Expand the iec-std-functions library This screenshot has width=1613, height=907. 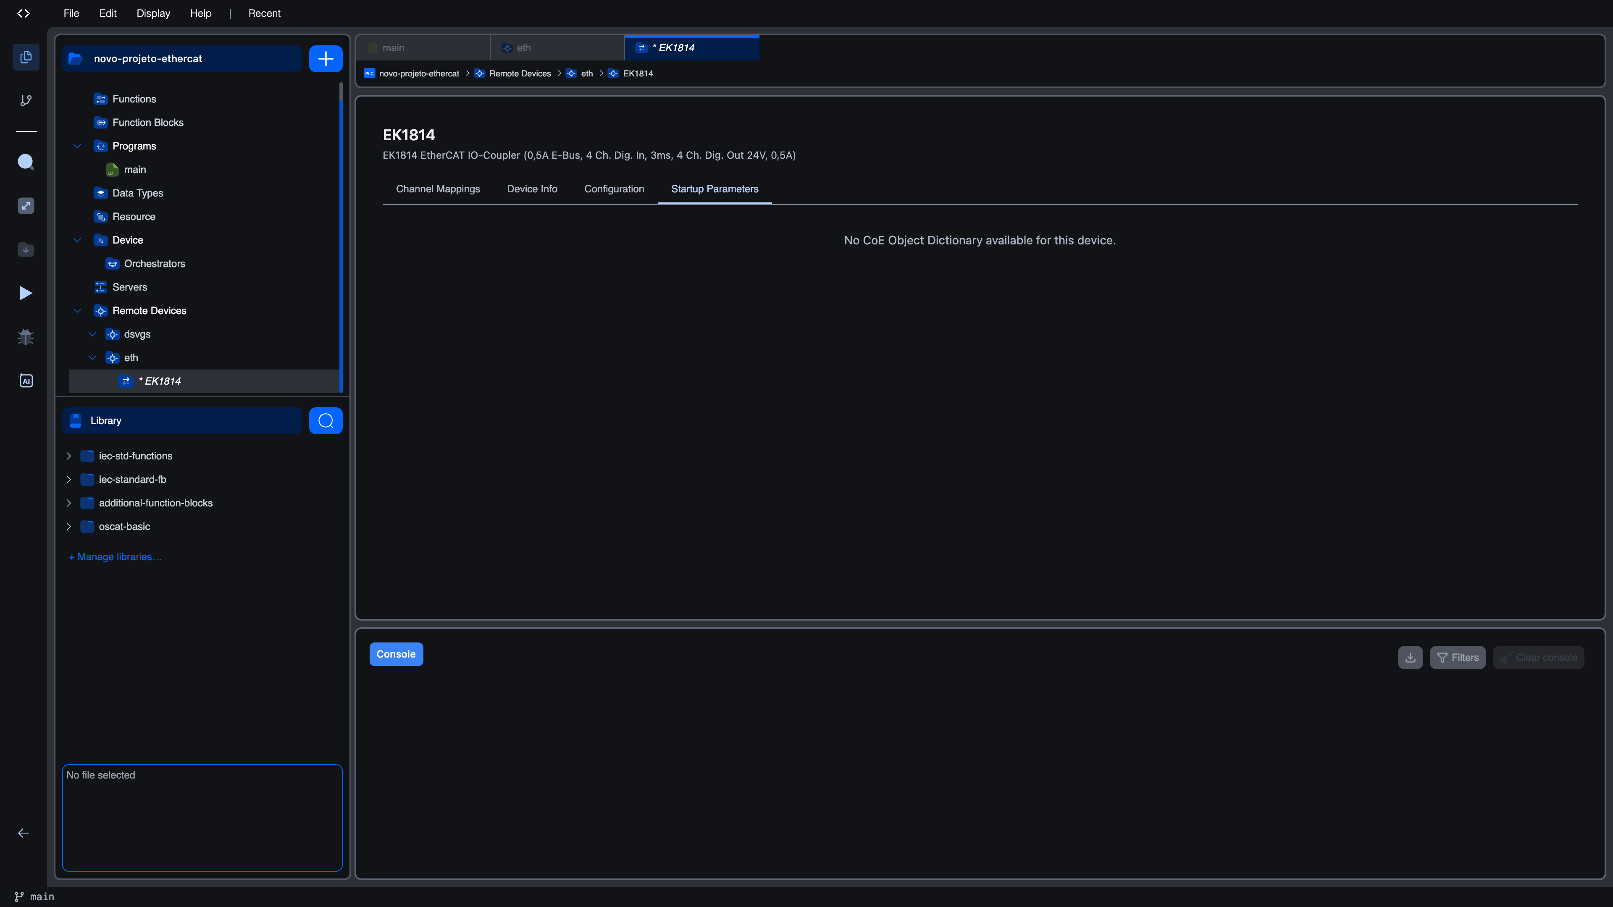[x=68, y=456]
